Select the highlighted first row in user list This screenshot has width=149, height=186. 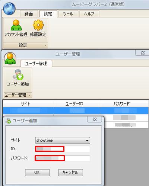coord(76,110)
